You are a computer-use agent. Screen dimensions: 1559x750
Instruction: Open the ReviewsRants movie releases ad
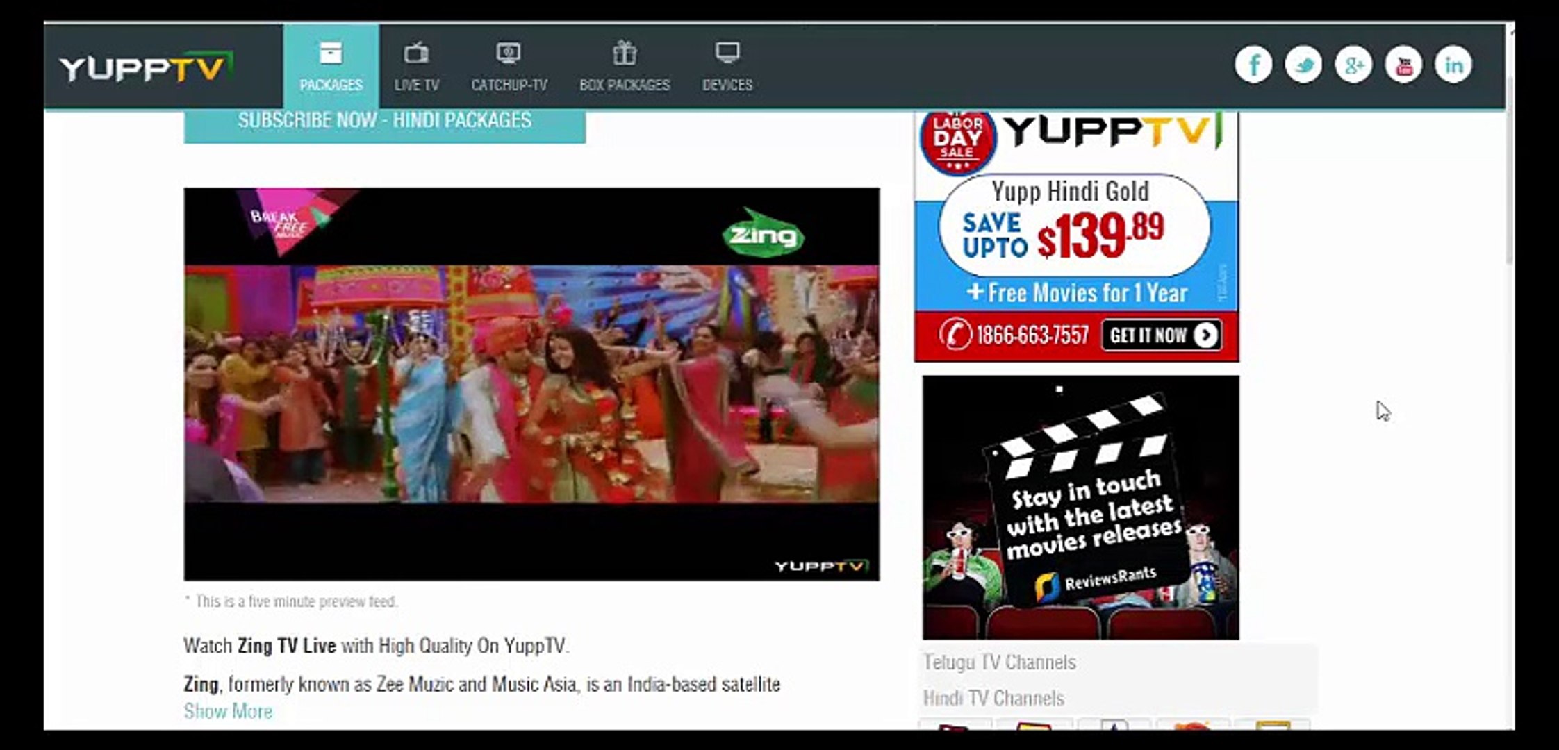coord(1080,507)
